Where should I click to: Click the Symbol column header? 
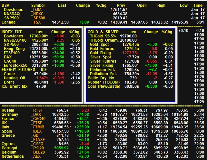pyautogui.click(x=38, y=5)
